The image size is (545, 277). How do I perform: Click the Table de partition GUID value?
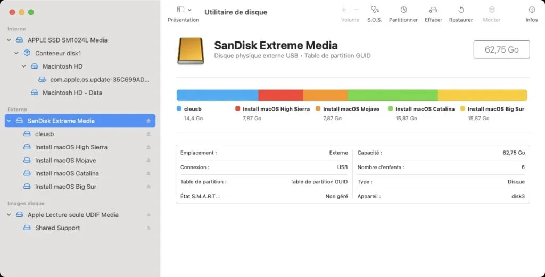[319, 181]
